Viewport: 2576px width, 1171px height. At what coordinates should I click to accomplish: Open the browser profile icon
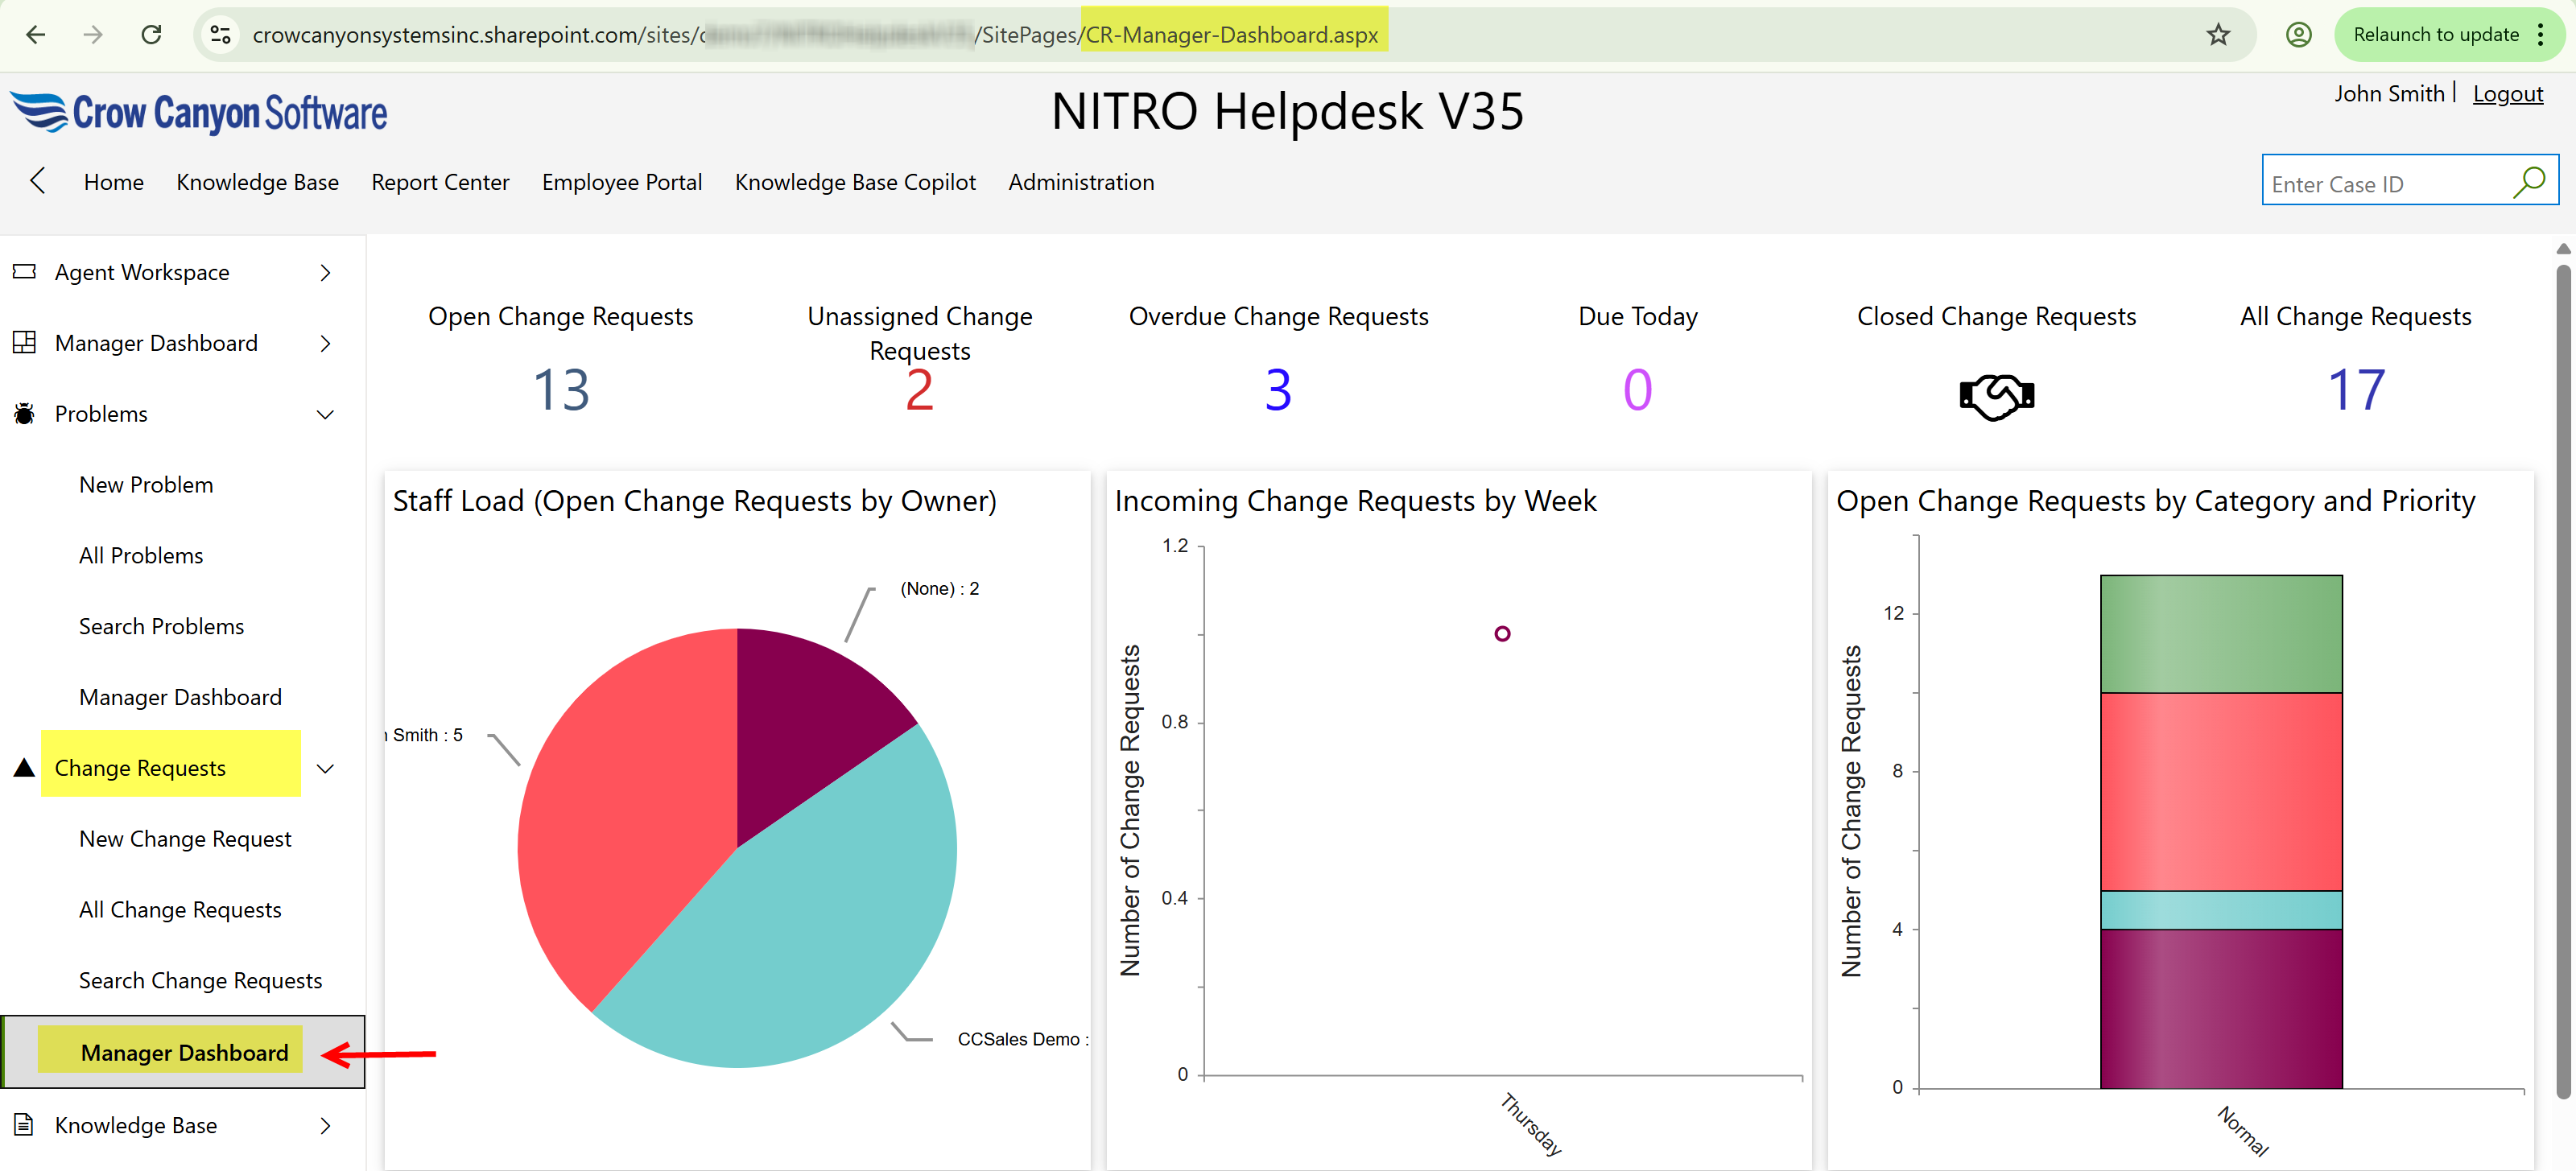tap(2298, 35)
